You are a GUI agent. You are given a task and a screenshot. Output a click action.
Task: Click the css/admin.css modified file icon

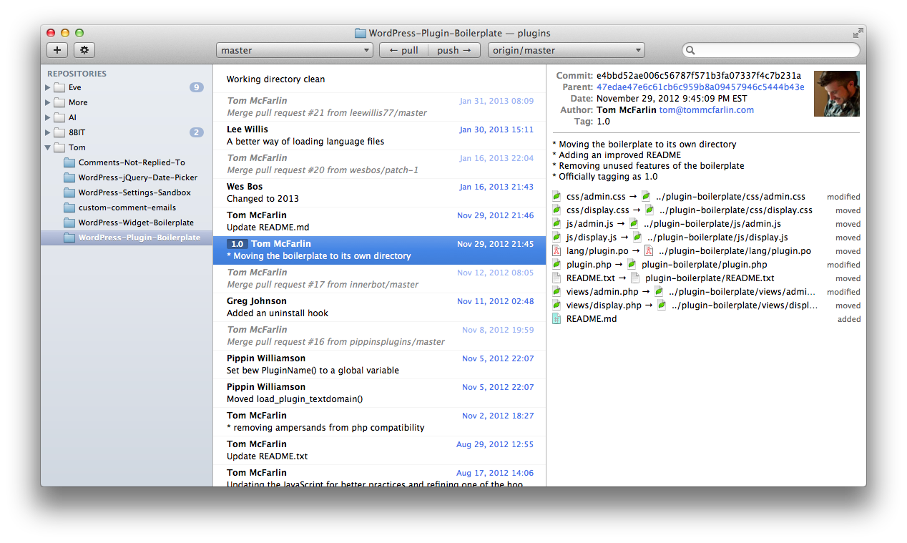click(557, 196)
